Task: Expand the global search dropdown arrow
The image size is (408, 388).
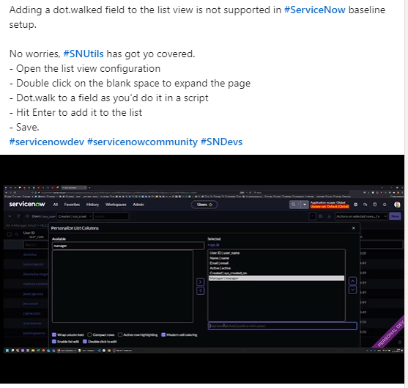Action: (305, 205)
